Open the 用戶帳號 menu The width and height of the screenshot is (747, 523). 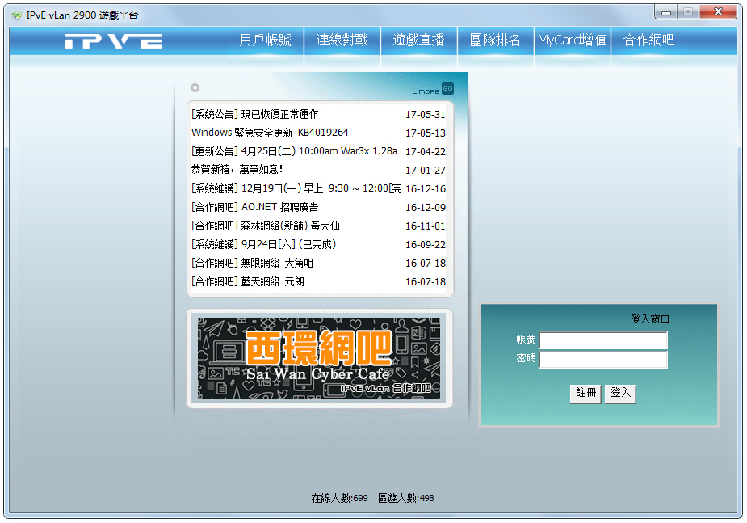click(x=265, y=40)
